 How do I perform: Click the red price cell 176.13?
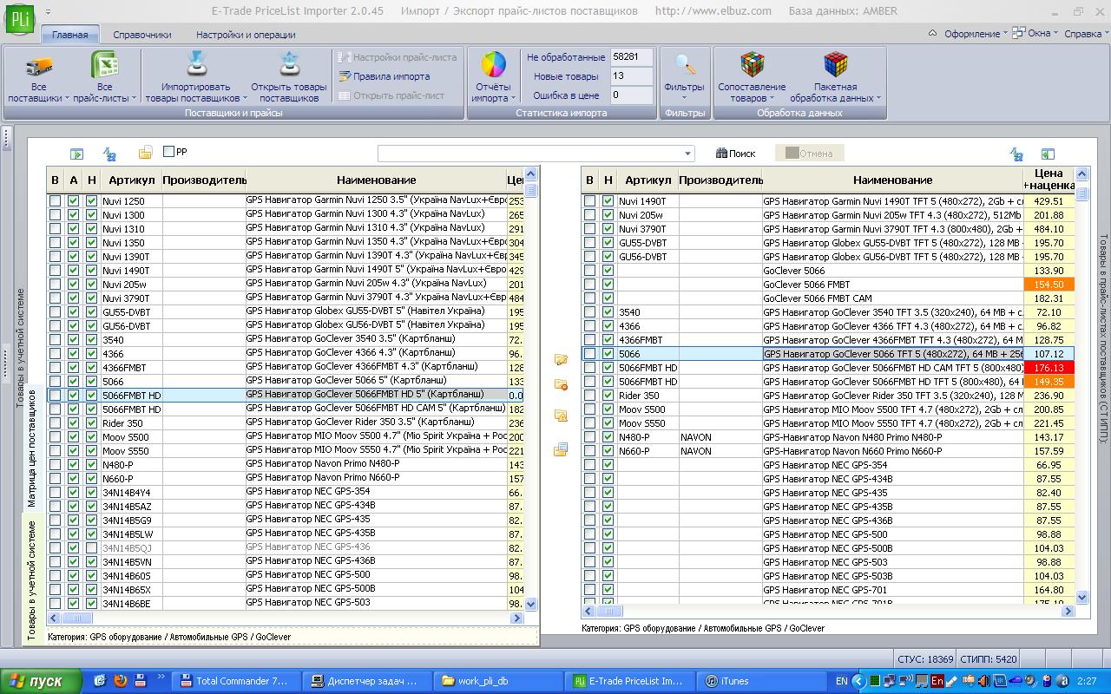coord(1049,368)
